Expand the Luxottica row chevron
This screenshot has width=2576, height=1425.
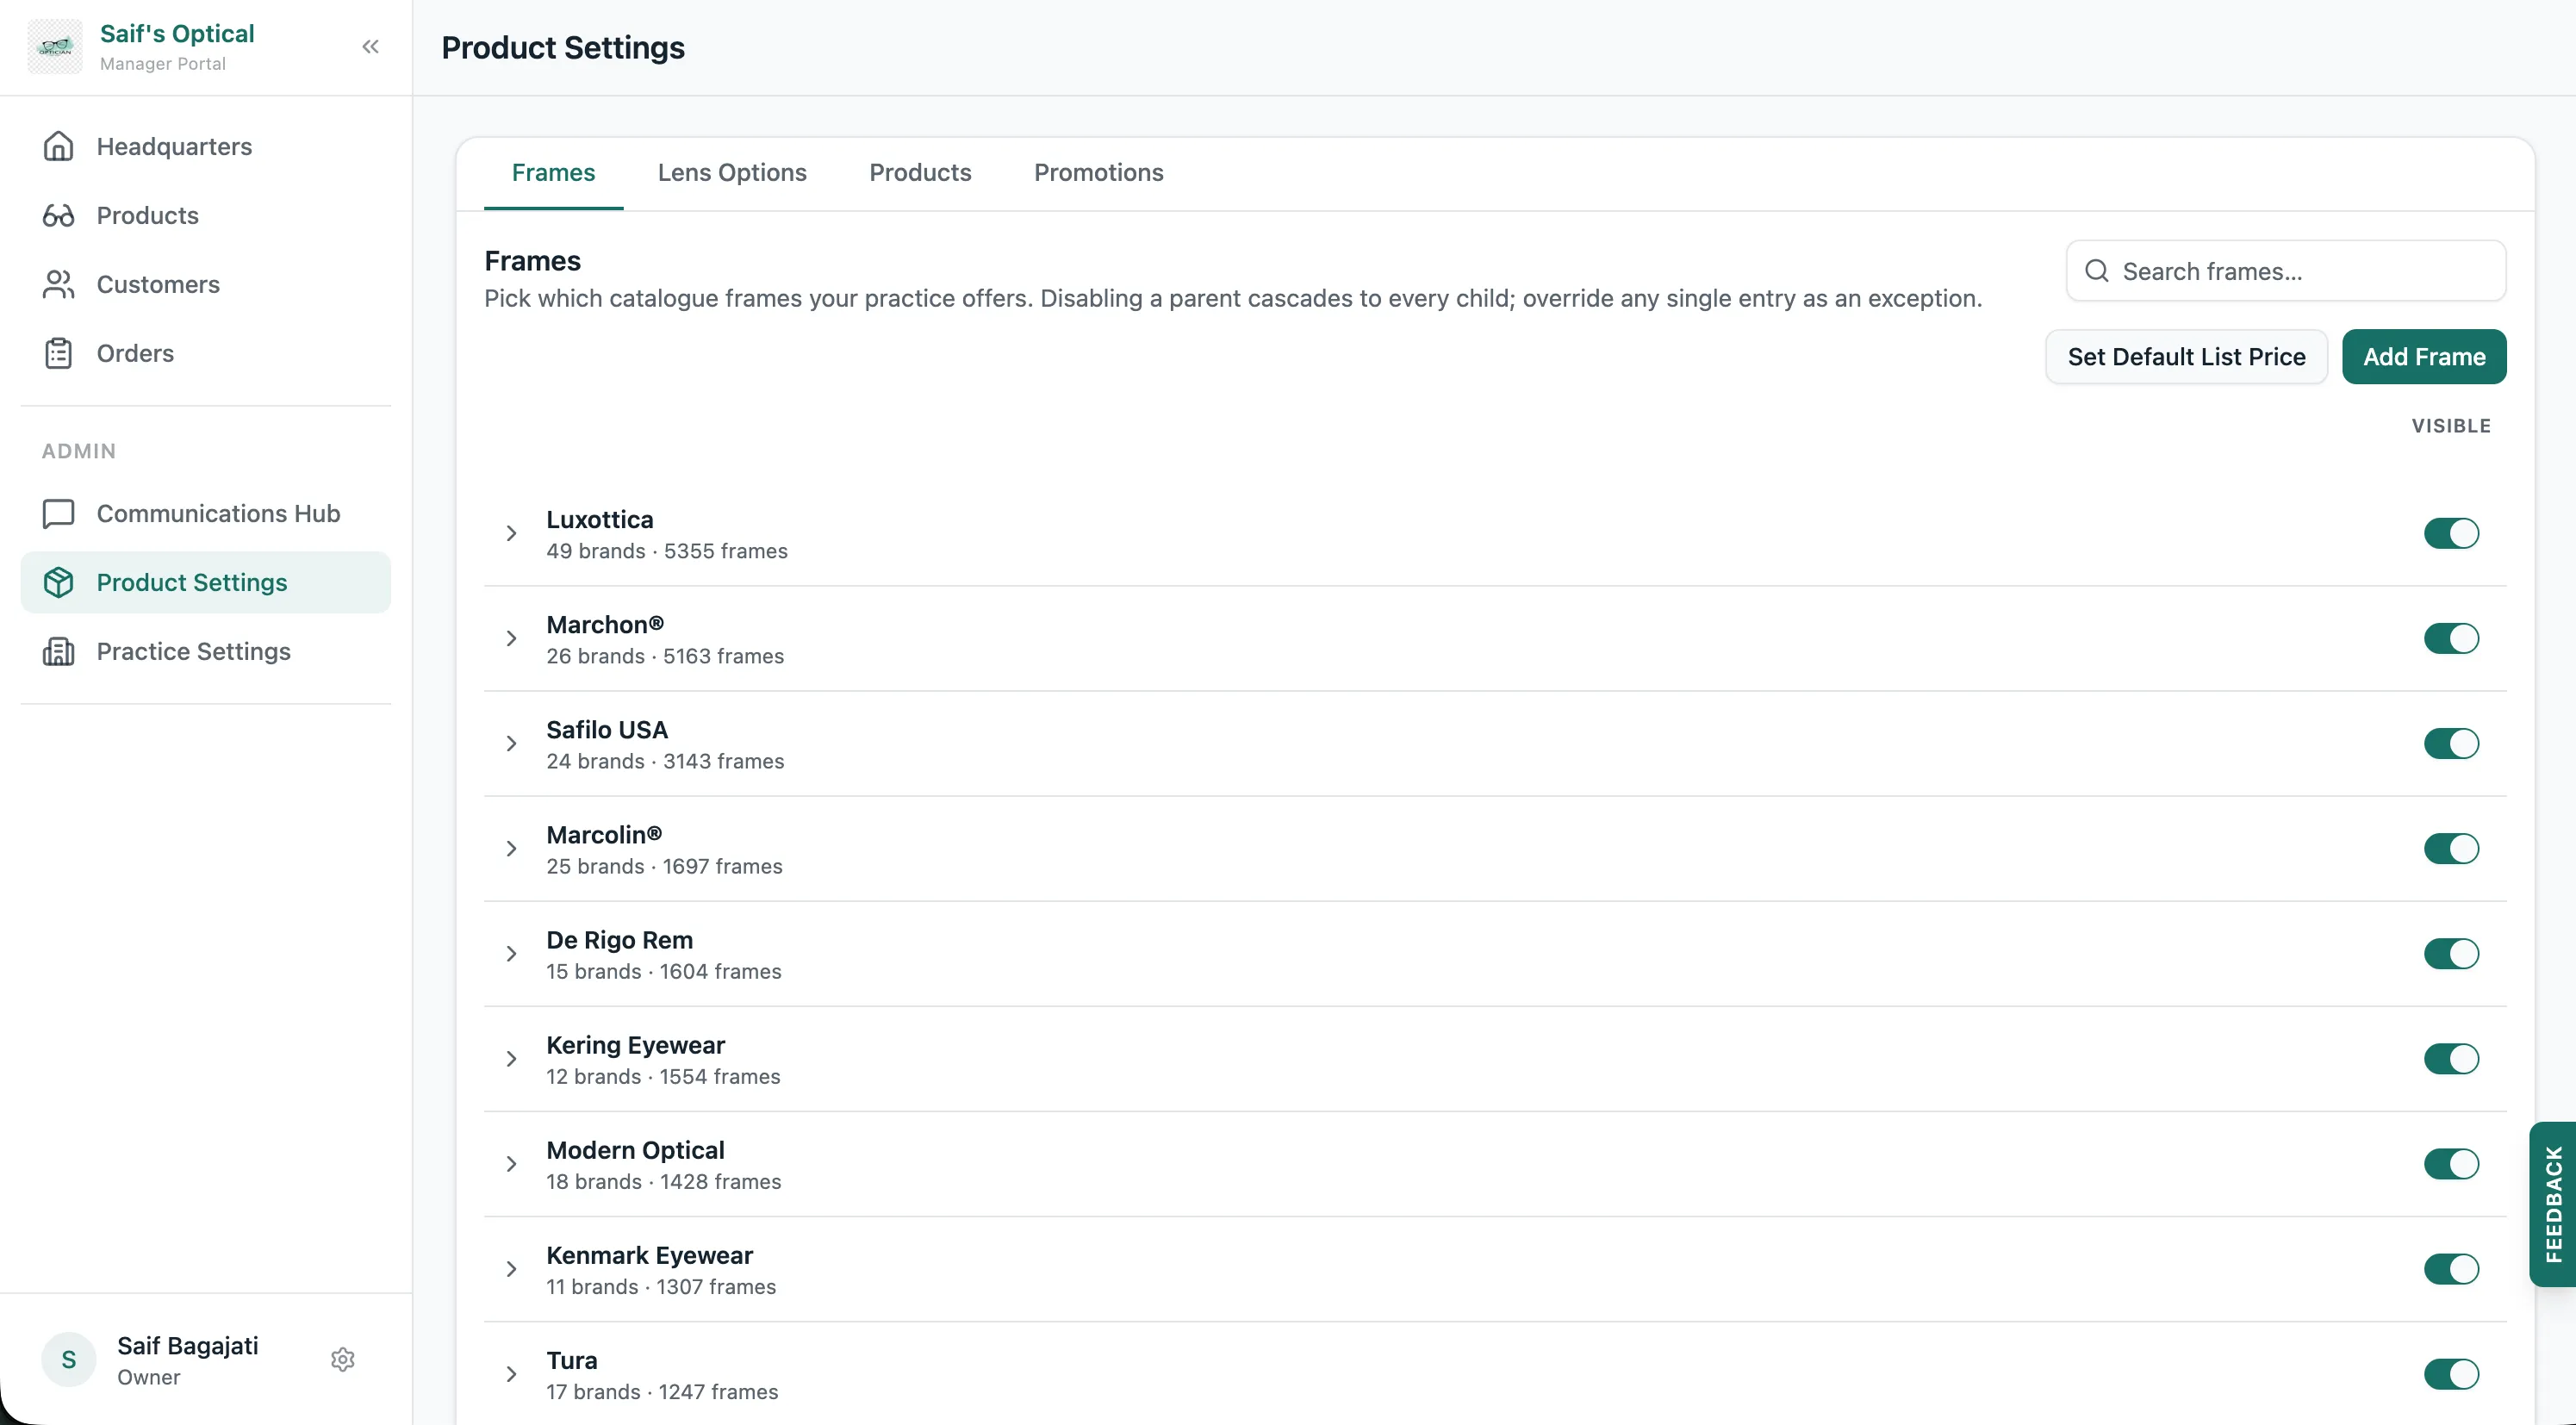click(x=511, y=533)
